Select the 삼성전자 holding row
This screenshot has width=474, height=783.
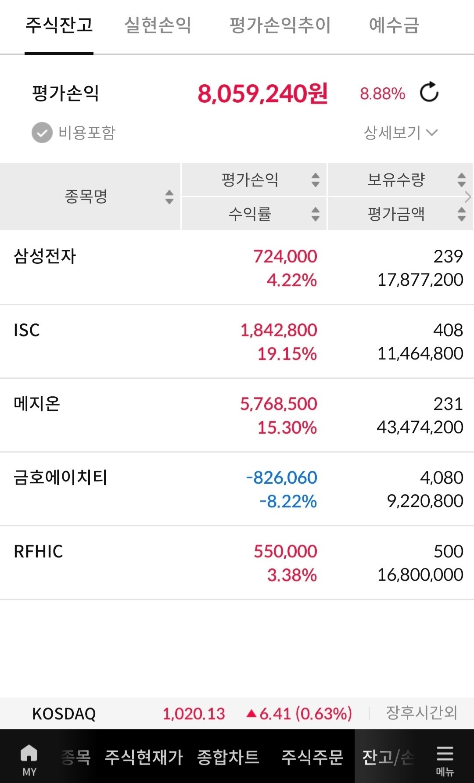176,269
